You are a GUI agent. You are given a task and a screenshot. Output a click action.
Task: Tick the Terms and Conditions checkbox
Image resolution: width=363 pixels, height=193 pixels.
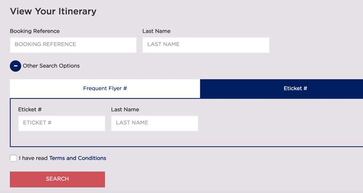point(14,158)
